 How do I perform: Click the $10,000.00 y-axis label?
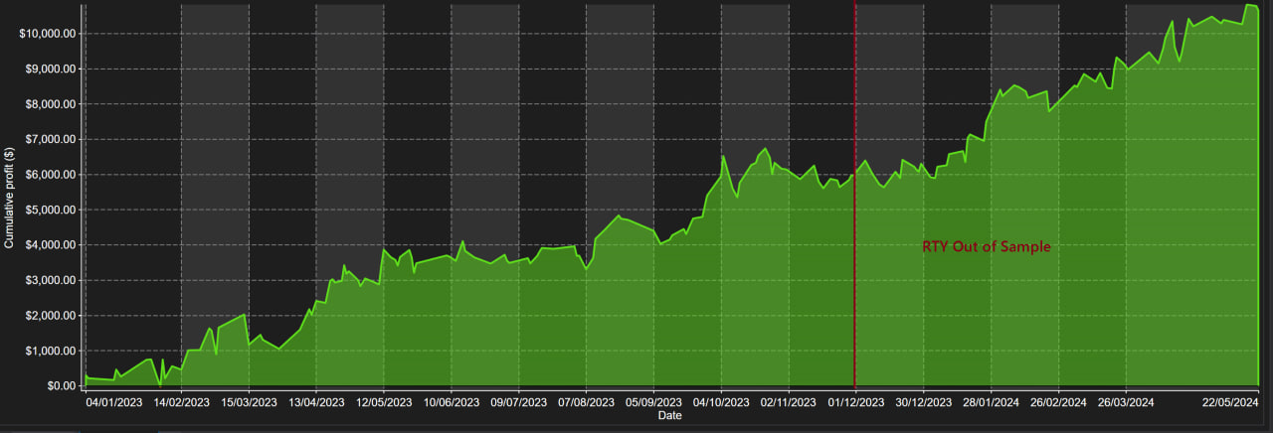point(48,34)
